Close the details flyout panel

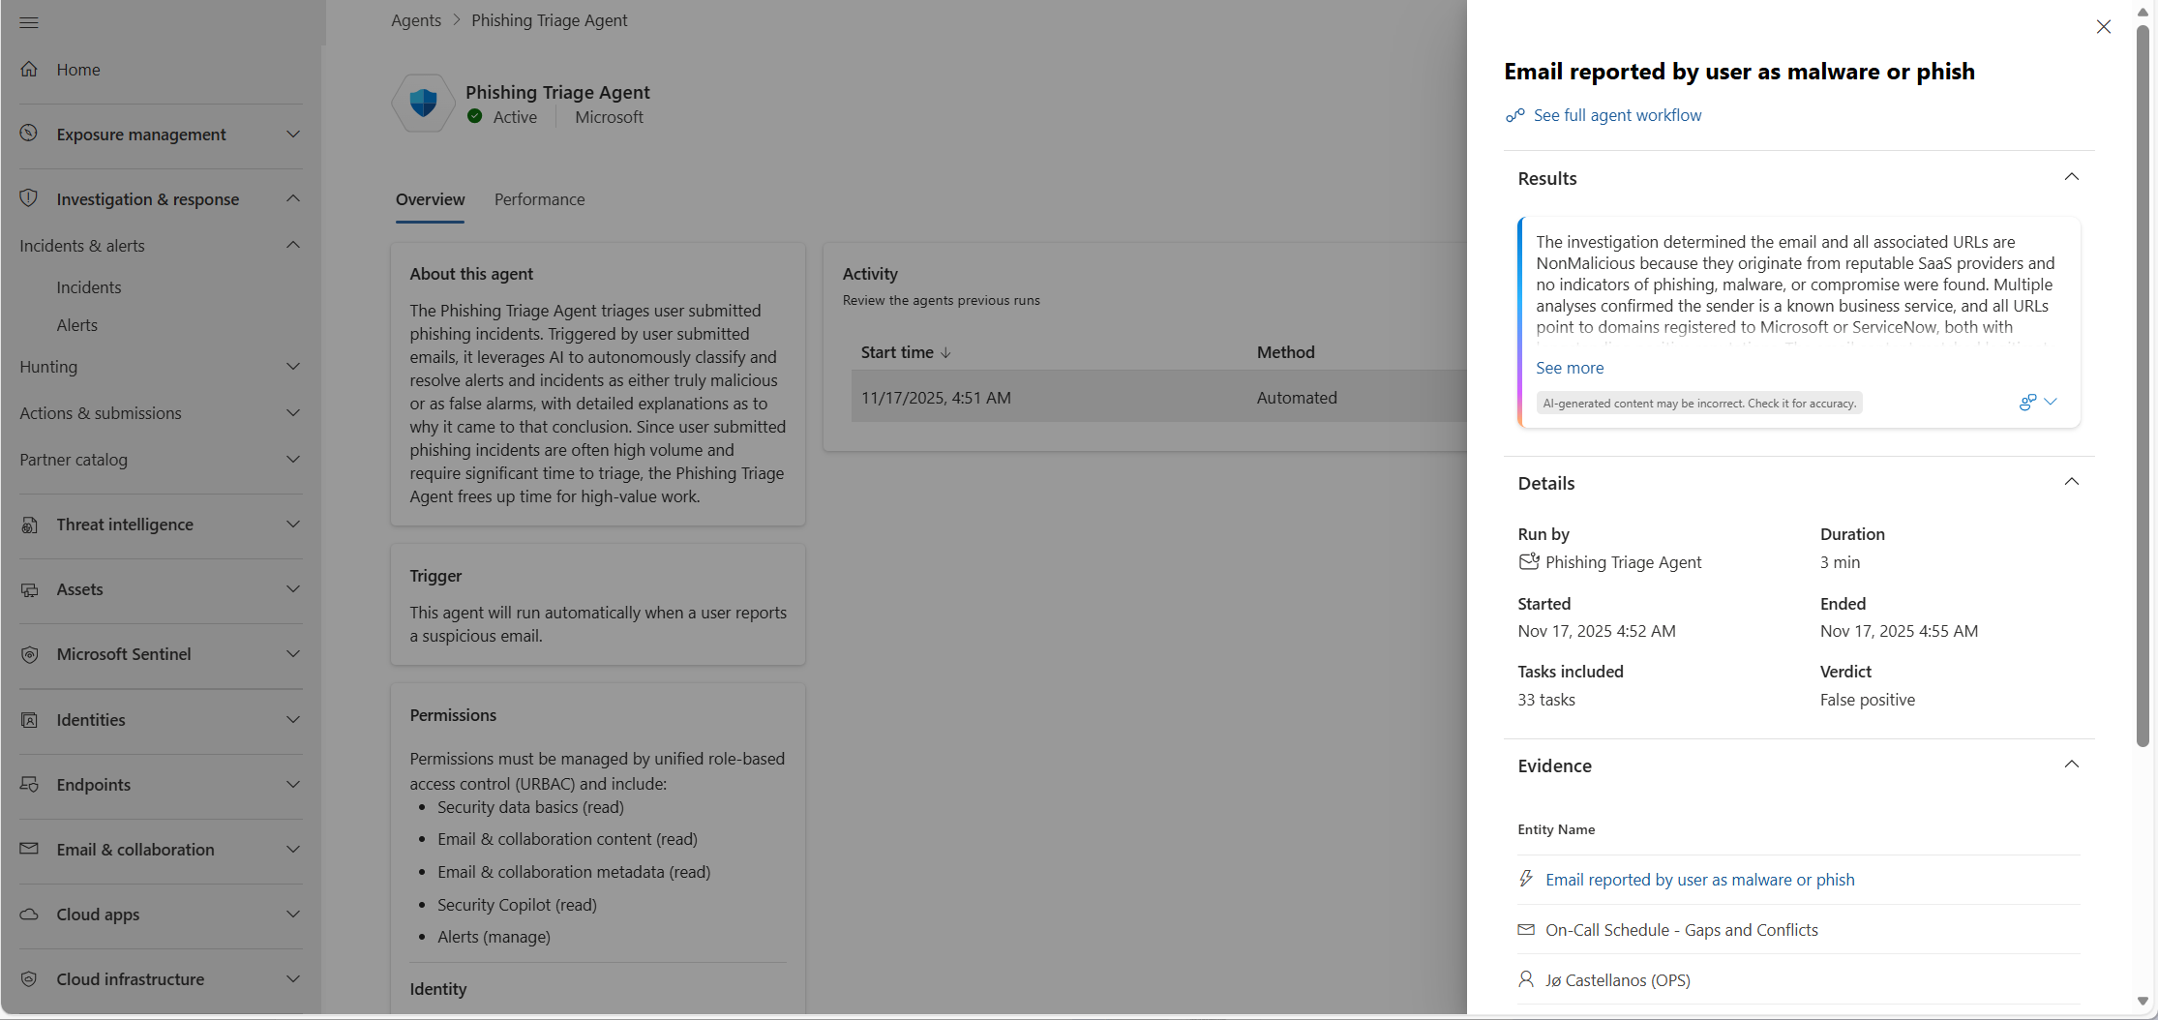pos(2104,27)
